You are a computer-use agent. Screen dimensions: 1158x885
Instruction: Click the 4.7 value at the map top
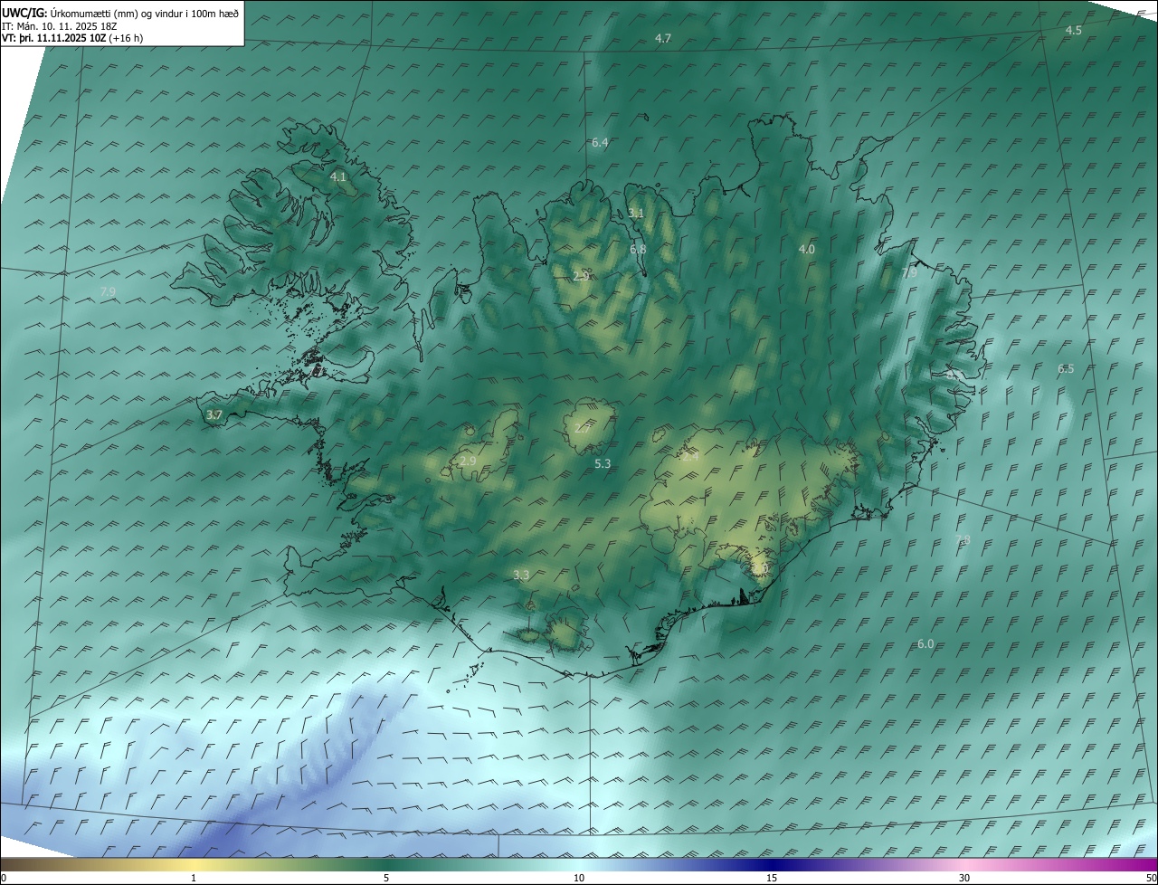663,38
